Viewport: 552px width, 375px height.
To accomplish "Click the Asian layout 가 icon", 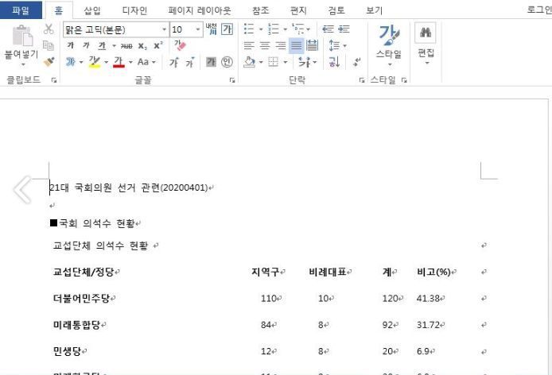I will coord(304,62).
